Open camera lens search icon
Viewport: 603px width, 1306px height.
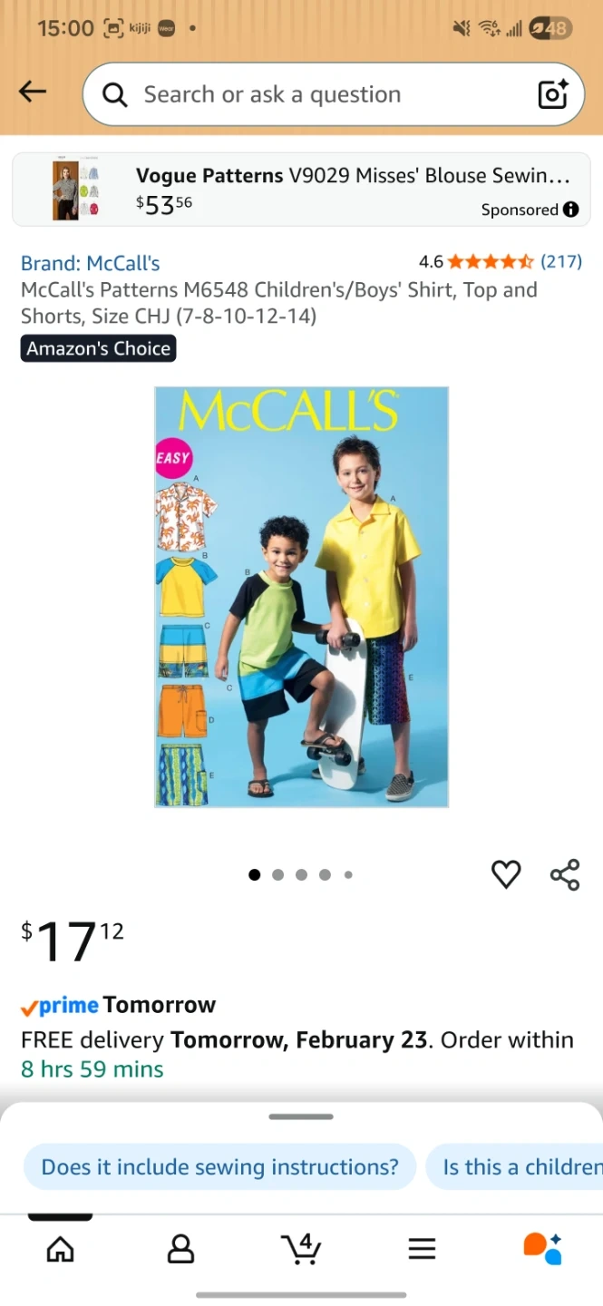click(x=552, y=94)
